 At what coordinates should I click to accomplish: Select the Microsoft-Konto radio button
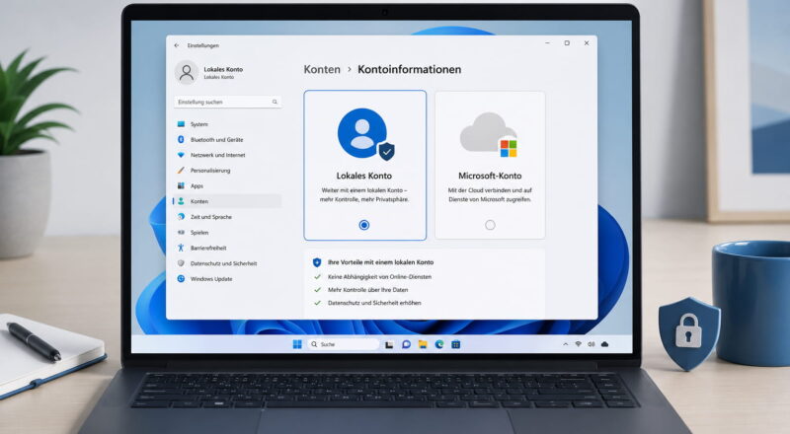tap(490, 225)
